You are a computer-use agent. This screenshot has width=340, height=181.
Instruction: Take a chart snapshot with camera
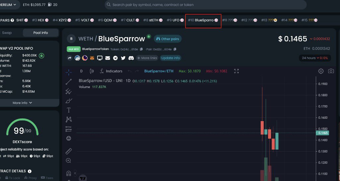click(x=331, y=71)
